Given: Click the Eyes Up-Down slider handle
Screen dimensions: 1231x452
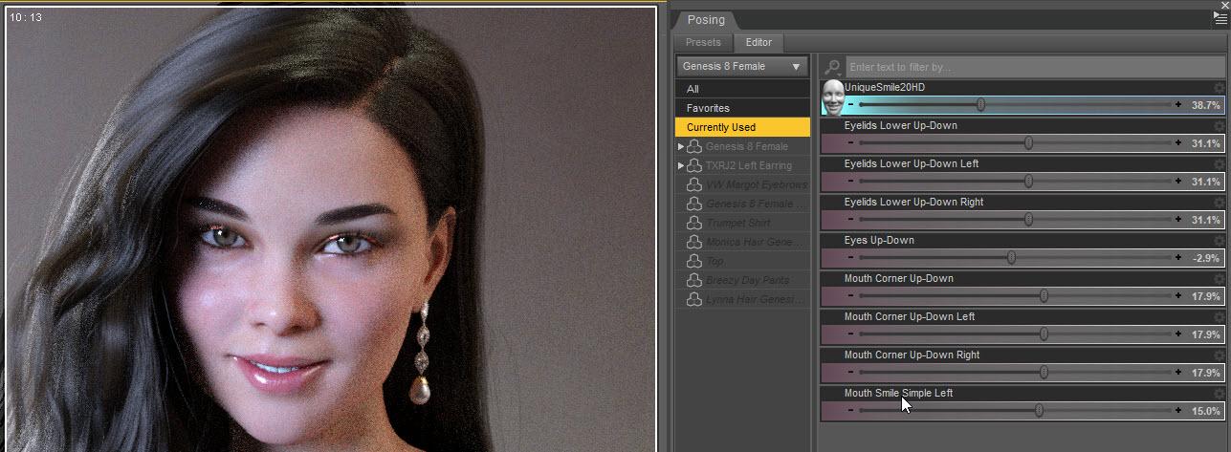Looking at the screenshot, I should [x=1011, y=257].
